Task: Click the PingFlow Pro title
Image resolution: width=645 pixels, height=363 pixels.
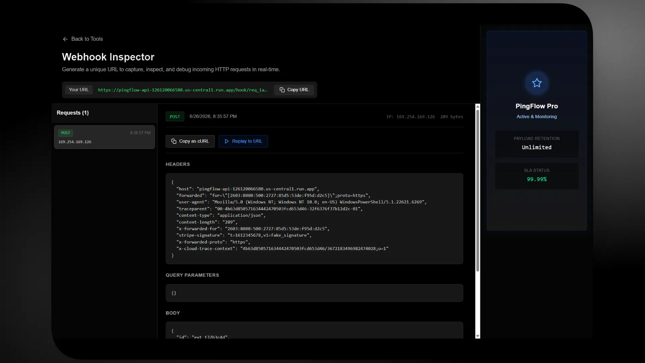Action: click(x=537, y=106)
